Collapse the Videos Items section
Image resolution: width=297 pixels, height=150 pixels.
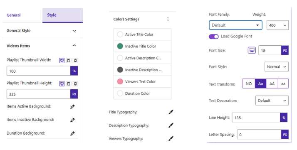[x=42, y=46]
